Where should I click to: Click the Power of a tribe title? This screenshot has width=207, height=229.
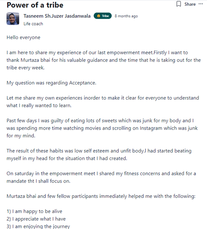[35, 5]
